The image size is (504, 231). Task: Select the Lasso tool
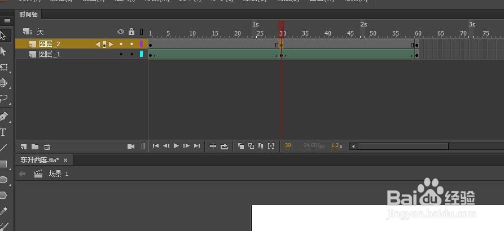[3, 98]
